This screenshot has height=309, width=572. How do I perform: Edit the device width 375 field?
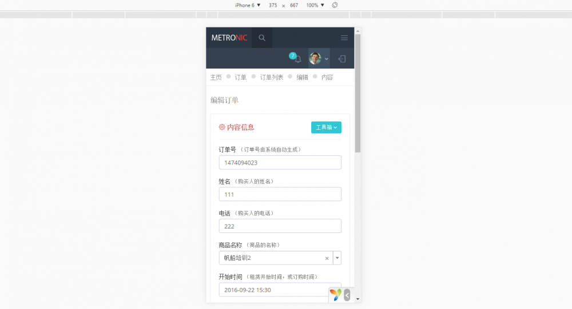[273, 5]
